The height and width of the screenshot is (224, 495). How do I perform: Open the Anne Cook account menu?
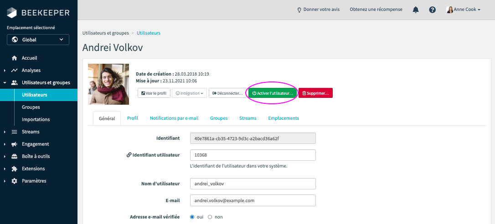(464, 10)
